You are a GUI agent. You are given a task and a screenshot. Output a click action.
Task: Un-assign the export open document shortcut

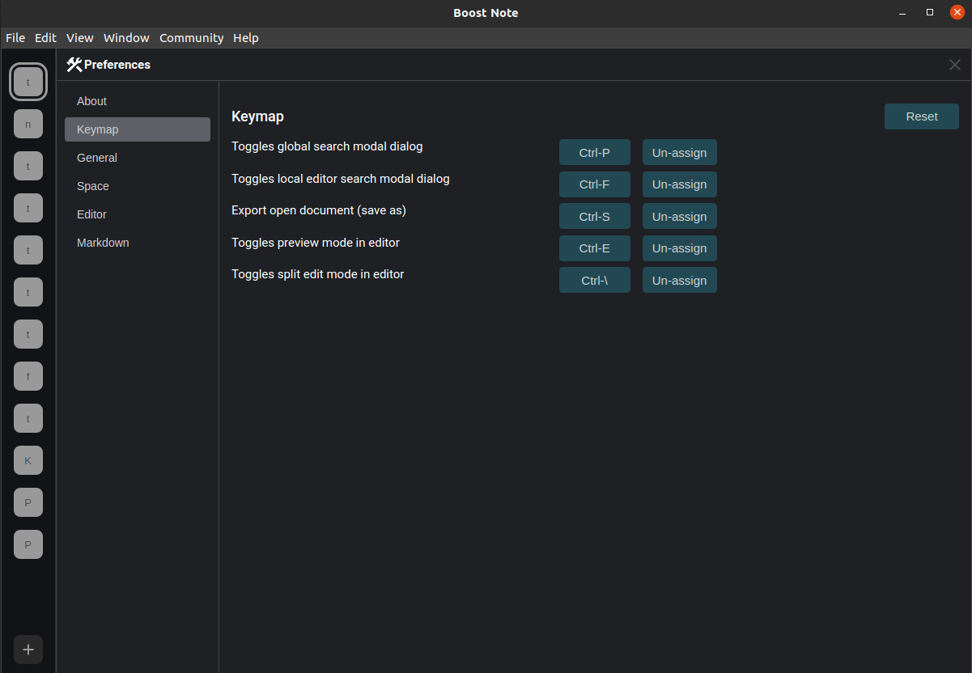tap(680, 216)
